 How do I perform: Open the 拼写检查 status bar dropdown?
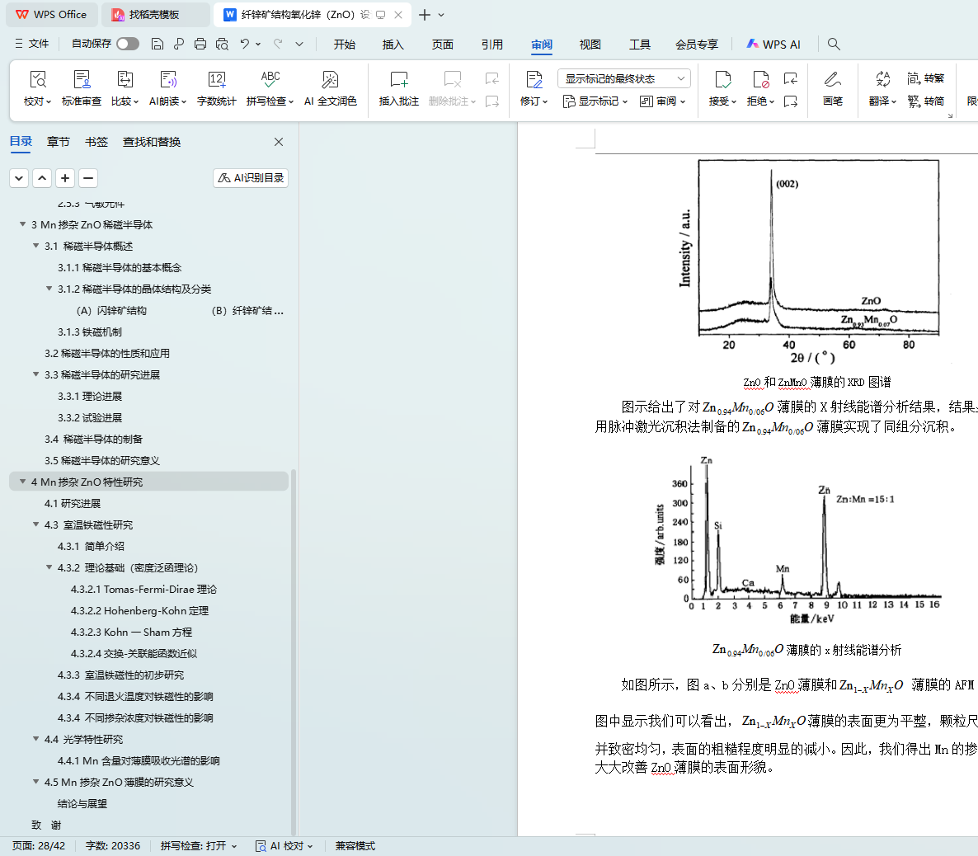click(199, 846)
